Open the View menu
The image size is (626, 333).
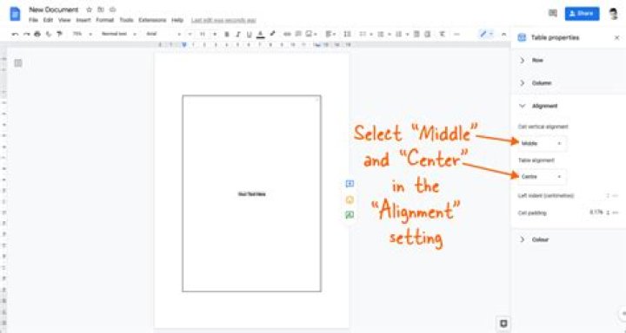64,20
